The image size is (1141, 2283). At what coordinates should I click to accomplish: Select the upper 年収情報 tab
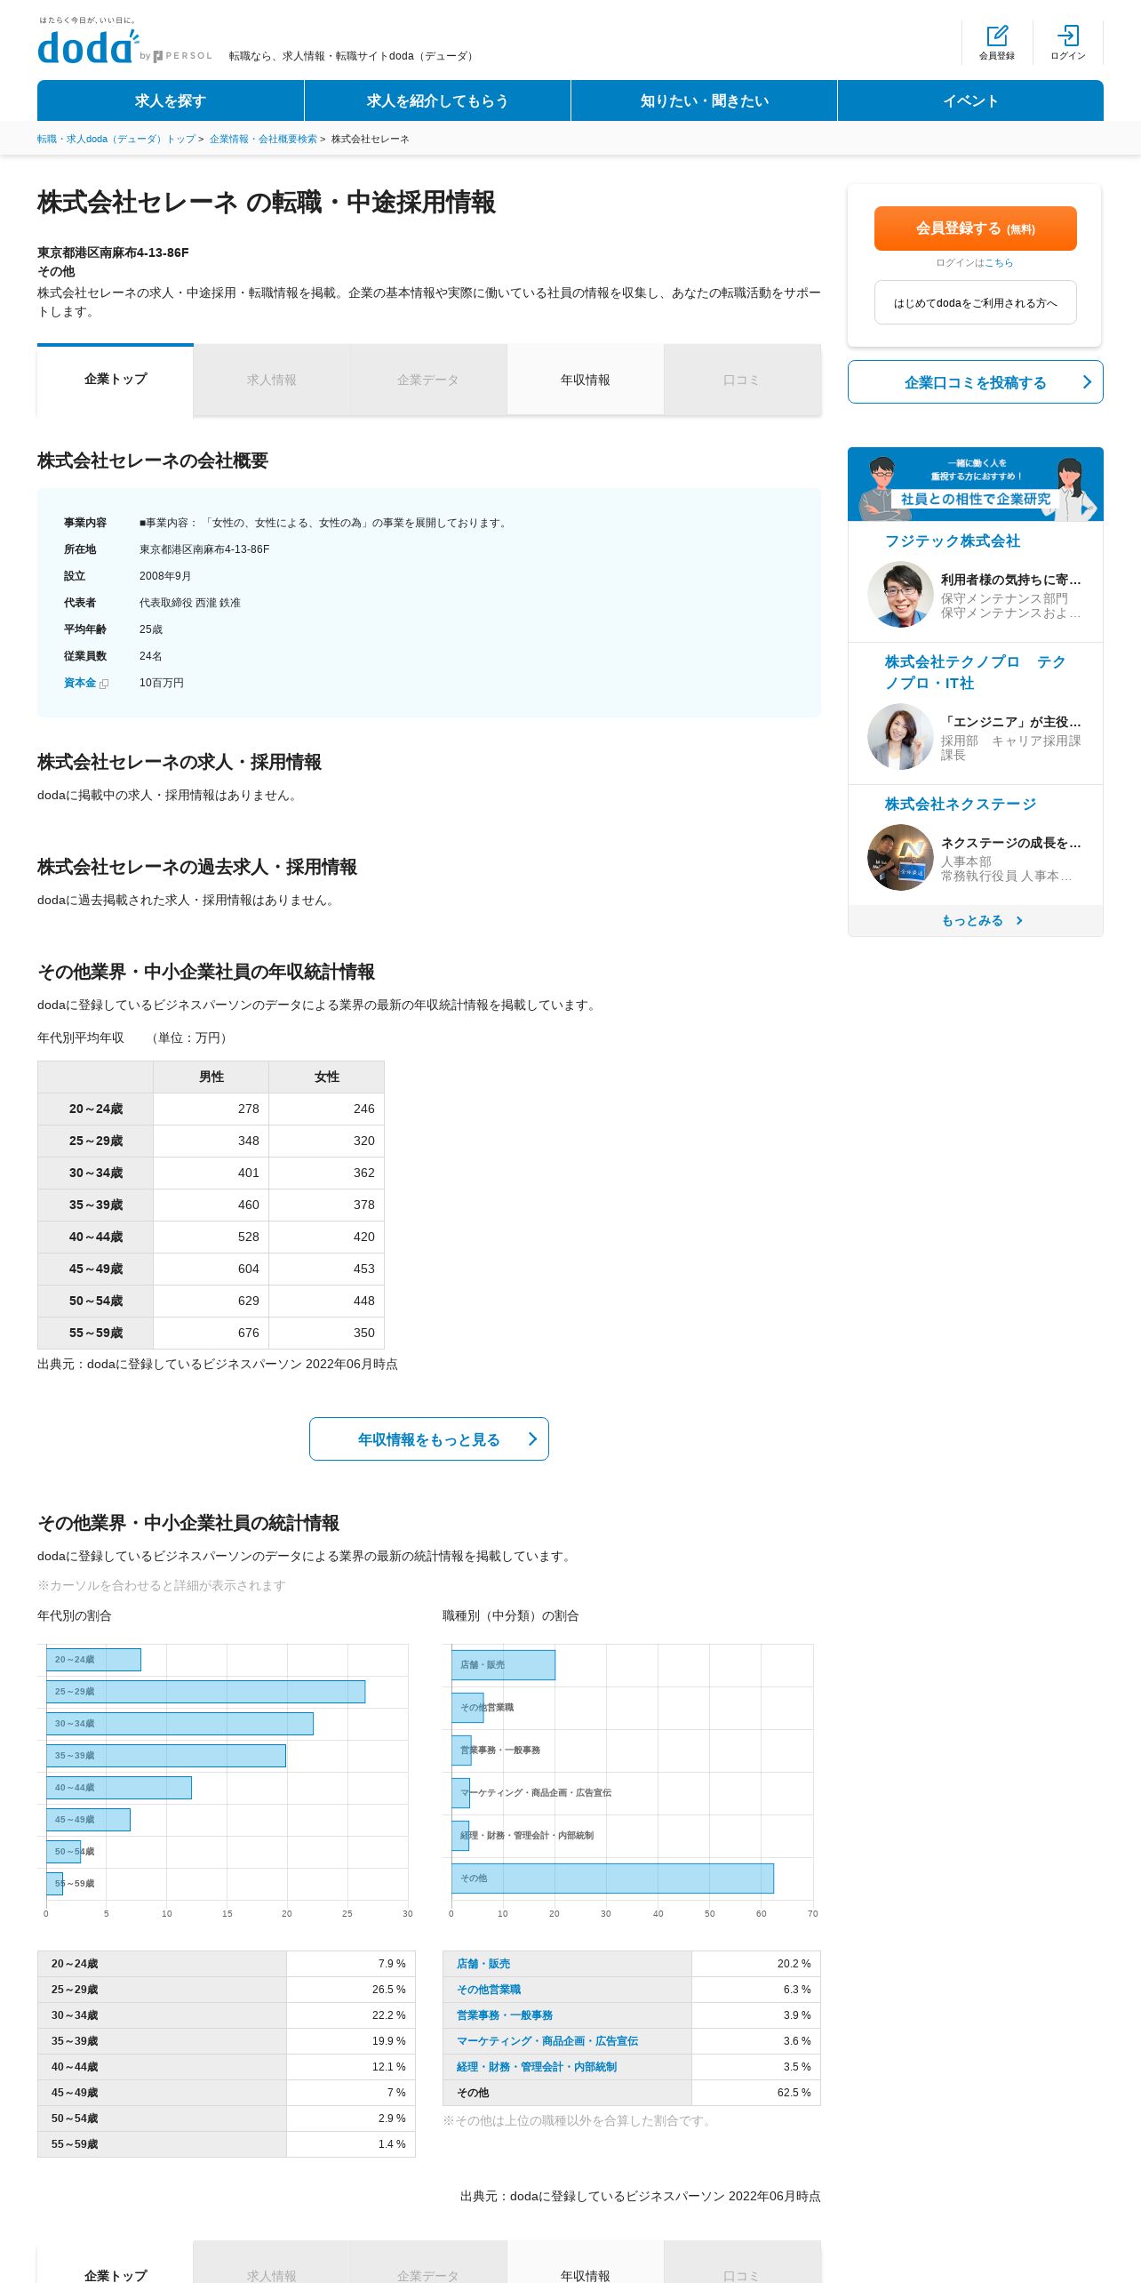[x=585, y=380]
